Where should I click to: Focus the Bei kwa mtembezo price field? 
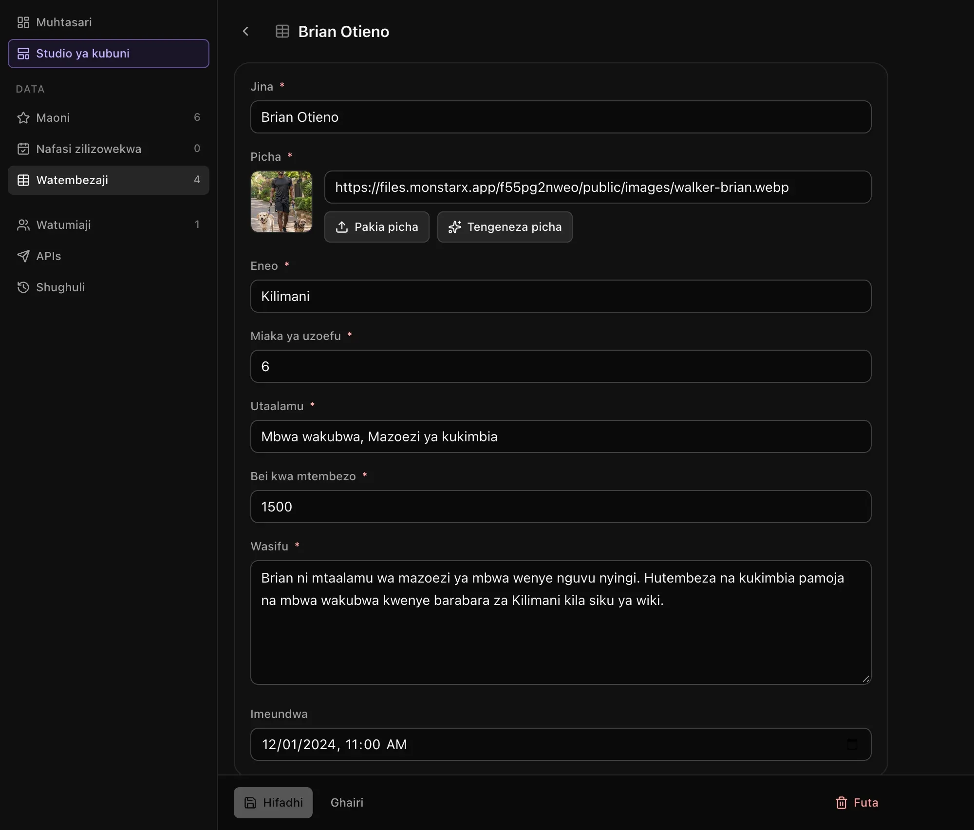point(561,507)
